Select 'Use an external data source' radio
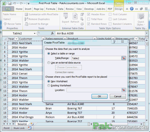Viewport: 150px width, 132px height. pyautogui.click(x=49, y=63)
